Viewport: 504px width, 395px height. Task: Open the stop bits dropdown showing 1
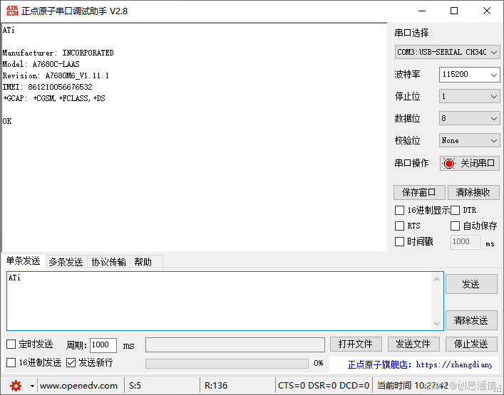tap(469, 96)
